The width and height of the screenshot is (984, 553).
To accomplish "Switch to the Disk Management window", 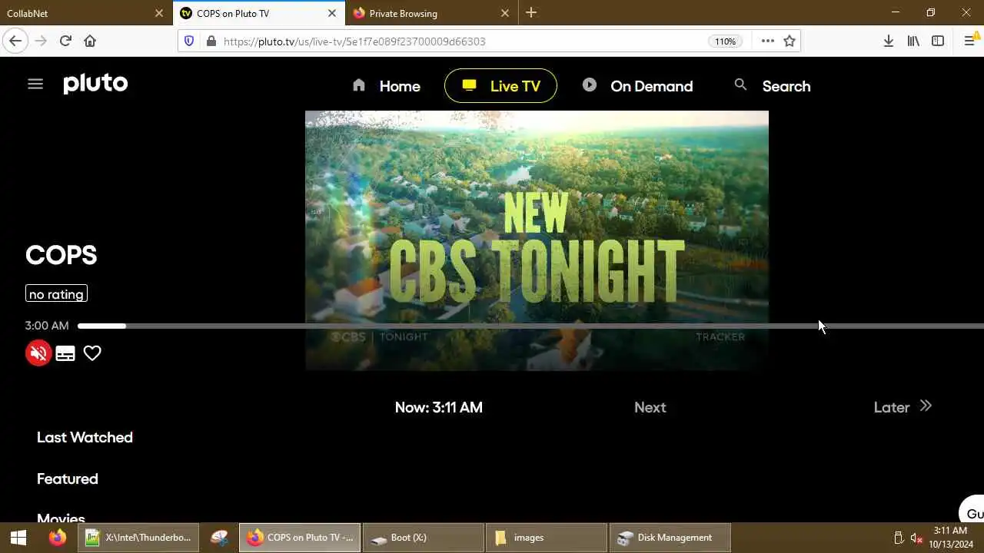I will [670, 538].
